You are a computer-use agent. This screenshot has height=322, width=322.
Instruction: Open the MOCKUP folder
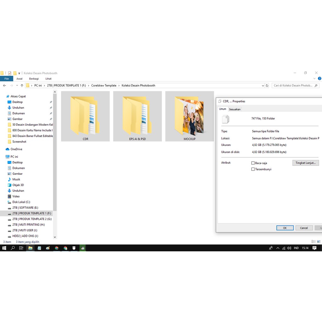190,116
